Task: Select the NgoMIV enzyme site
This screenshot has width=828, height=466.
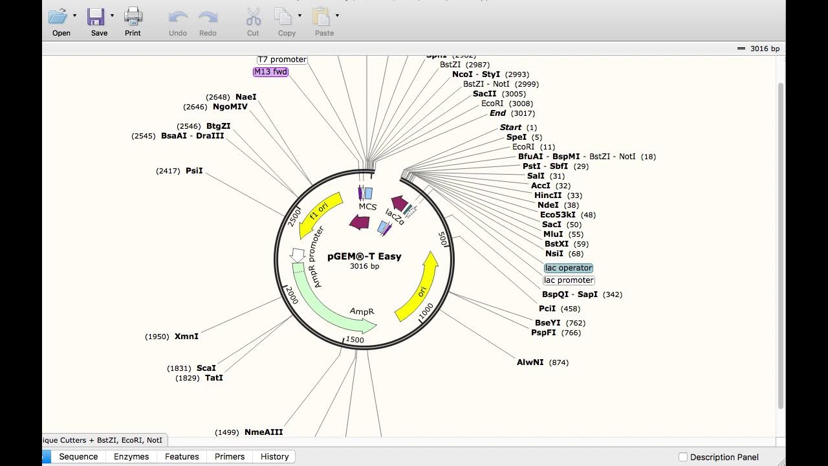Action: click(x=230, y=107)
